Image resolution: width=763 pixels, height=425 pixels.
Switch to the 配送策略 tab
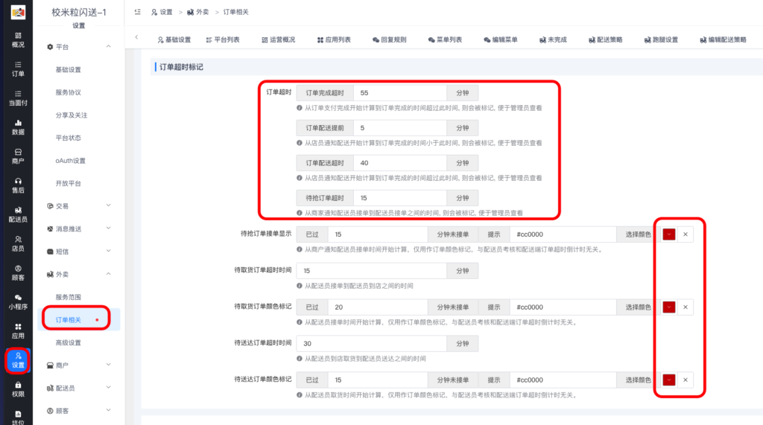point(605,40)
